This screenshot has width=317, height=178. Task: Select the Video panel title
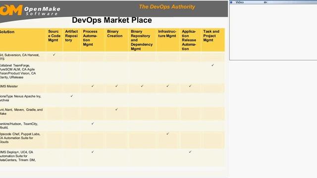coord(240,2)
